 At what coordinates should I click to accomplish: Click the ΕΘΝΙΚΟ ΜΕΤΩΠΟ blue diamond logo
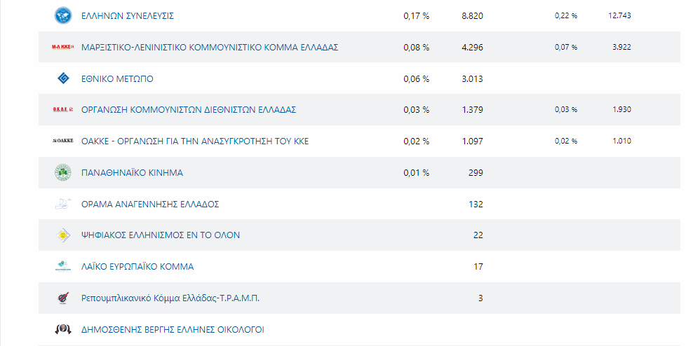coord(63,78)
